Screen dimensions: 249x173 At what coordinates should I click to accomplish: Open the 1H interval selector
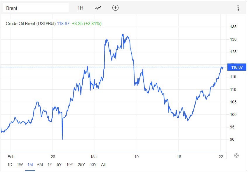point(80,8)
